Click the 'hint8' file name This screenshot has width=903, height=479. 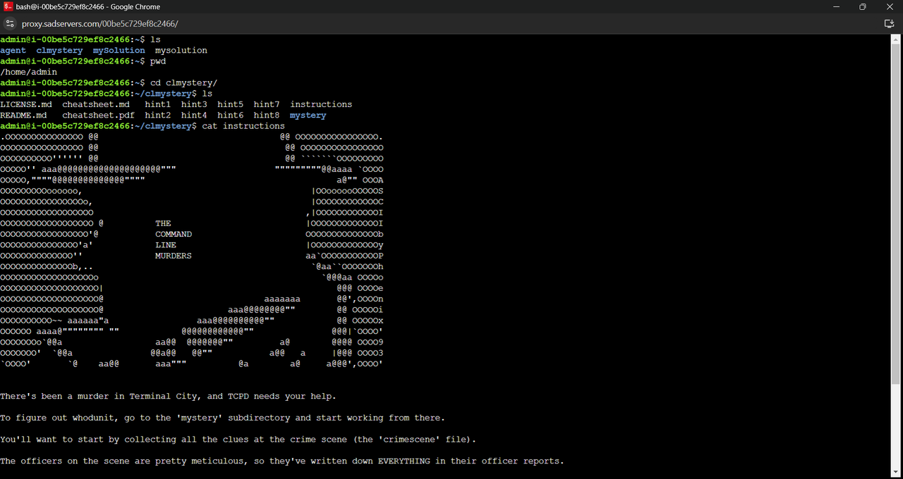267,115
